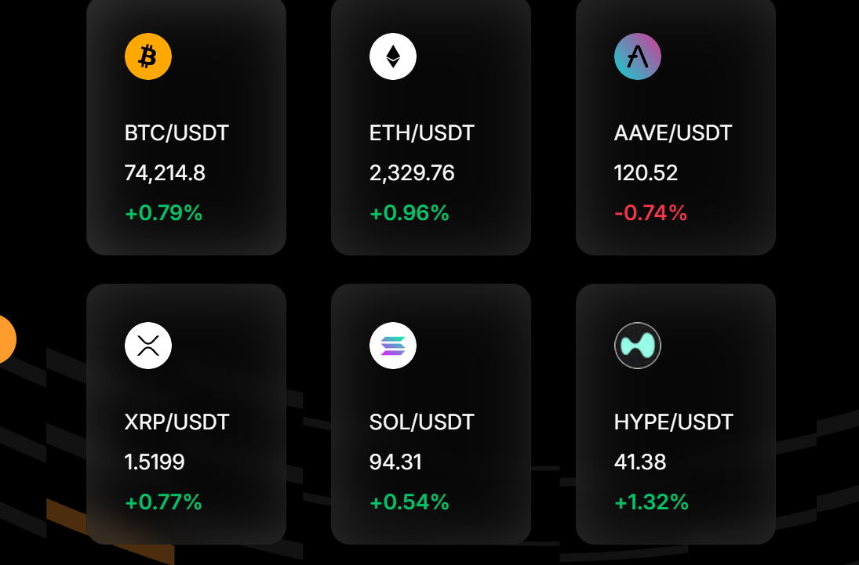859x565 pixels.
Task: Select the +1.32% HYPE change label
Action: 652,502
